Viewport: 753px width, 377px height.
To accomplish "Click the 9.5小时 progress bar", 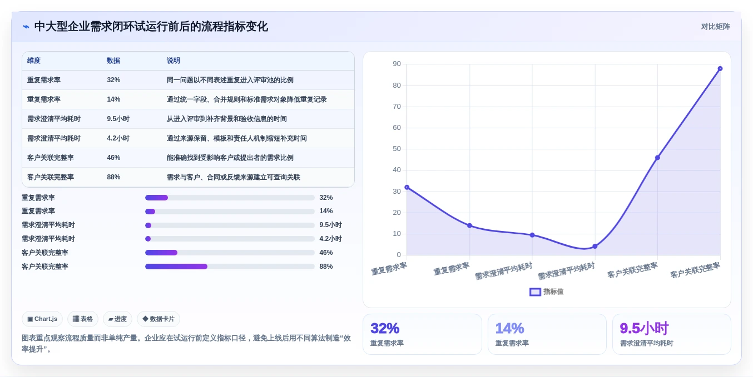I will coord(230,225).
